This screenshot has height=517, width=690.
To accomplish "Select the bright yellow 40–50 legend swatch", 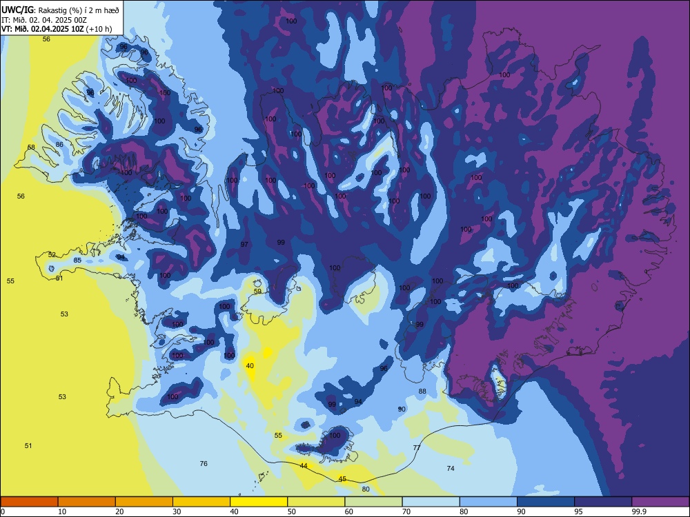I will [x=259, y=502].
